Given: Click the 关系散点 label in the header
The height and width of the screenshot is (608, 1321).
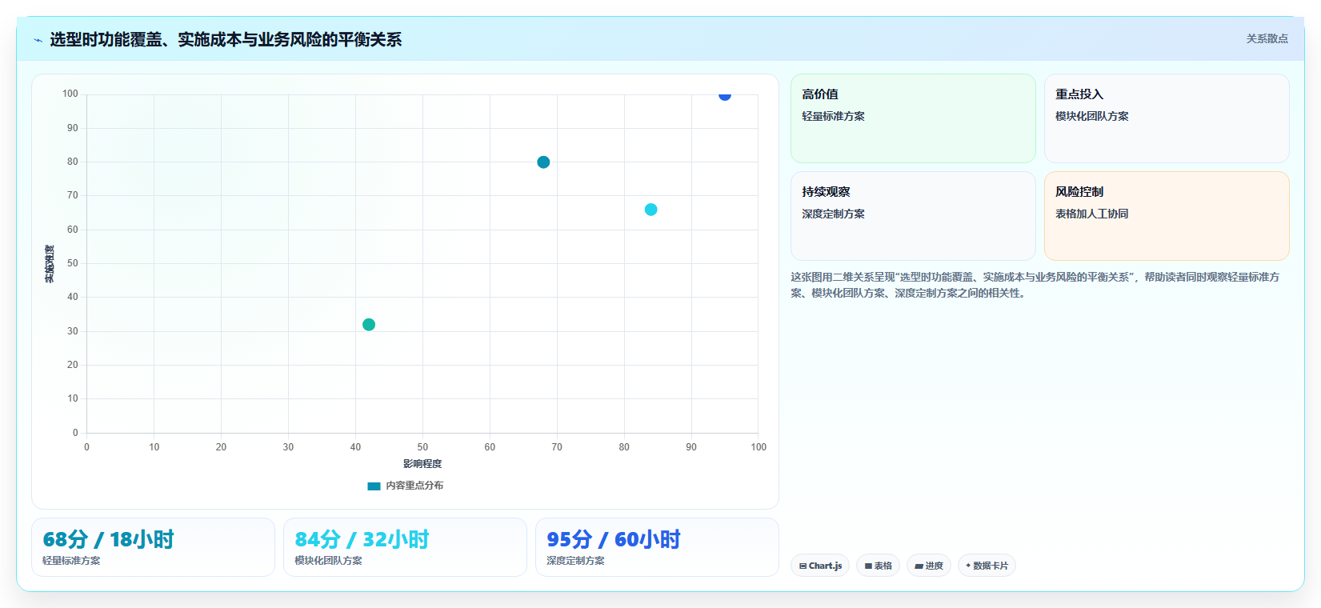Looking at the screenshot, I should pyautogui.click(x=1267, y=38).
